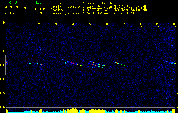This screenshot has height=113, width=178.
Task: Click the meteor label
Action: pyautogui.click(x=40, y=9)
